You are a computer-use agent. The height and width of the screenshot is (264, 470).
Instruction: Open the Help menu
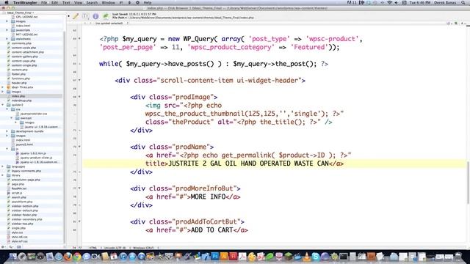(x=148, y=2)
